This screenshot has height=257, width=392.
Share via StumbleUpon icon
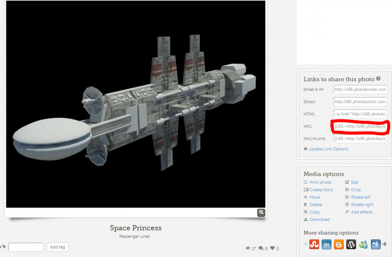pyautogui.click(x=314, y=244)
